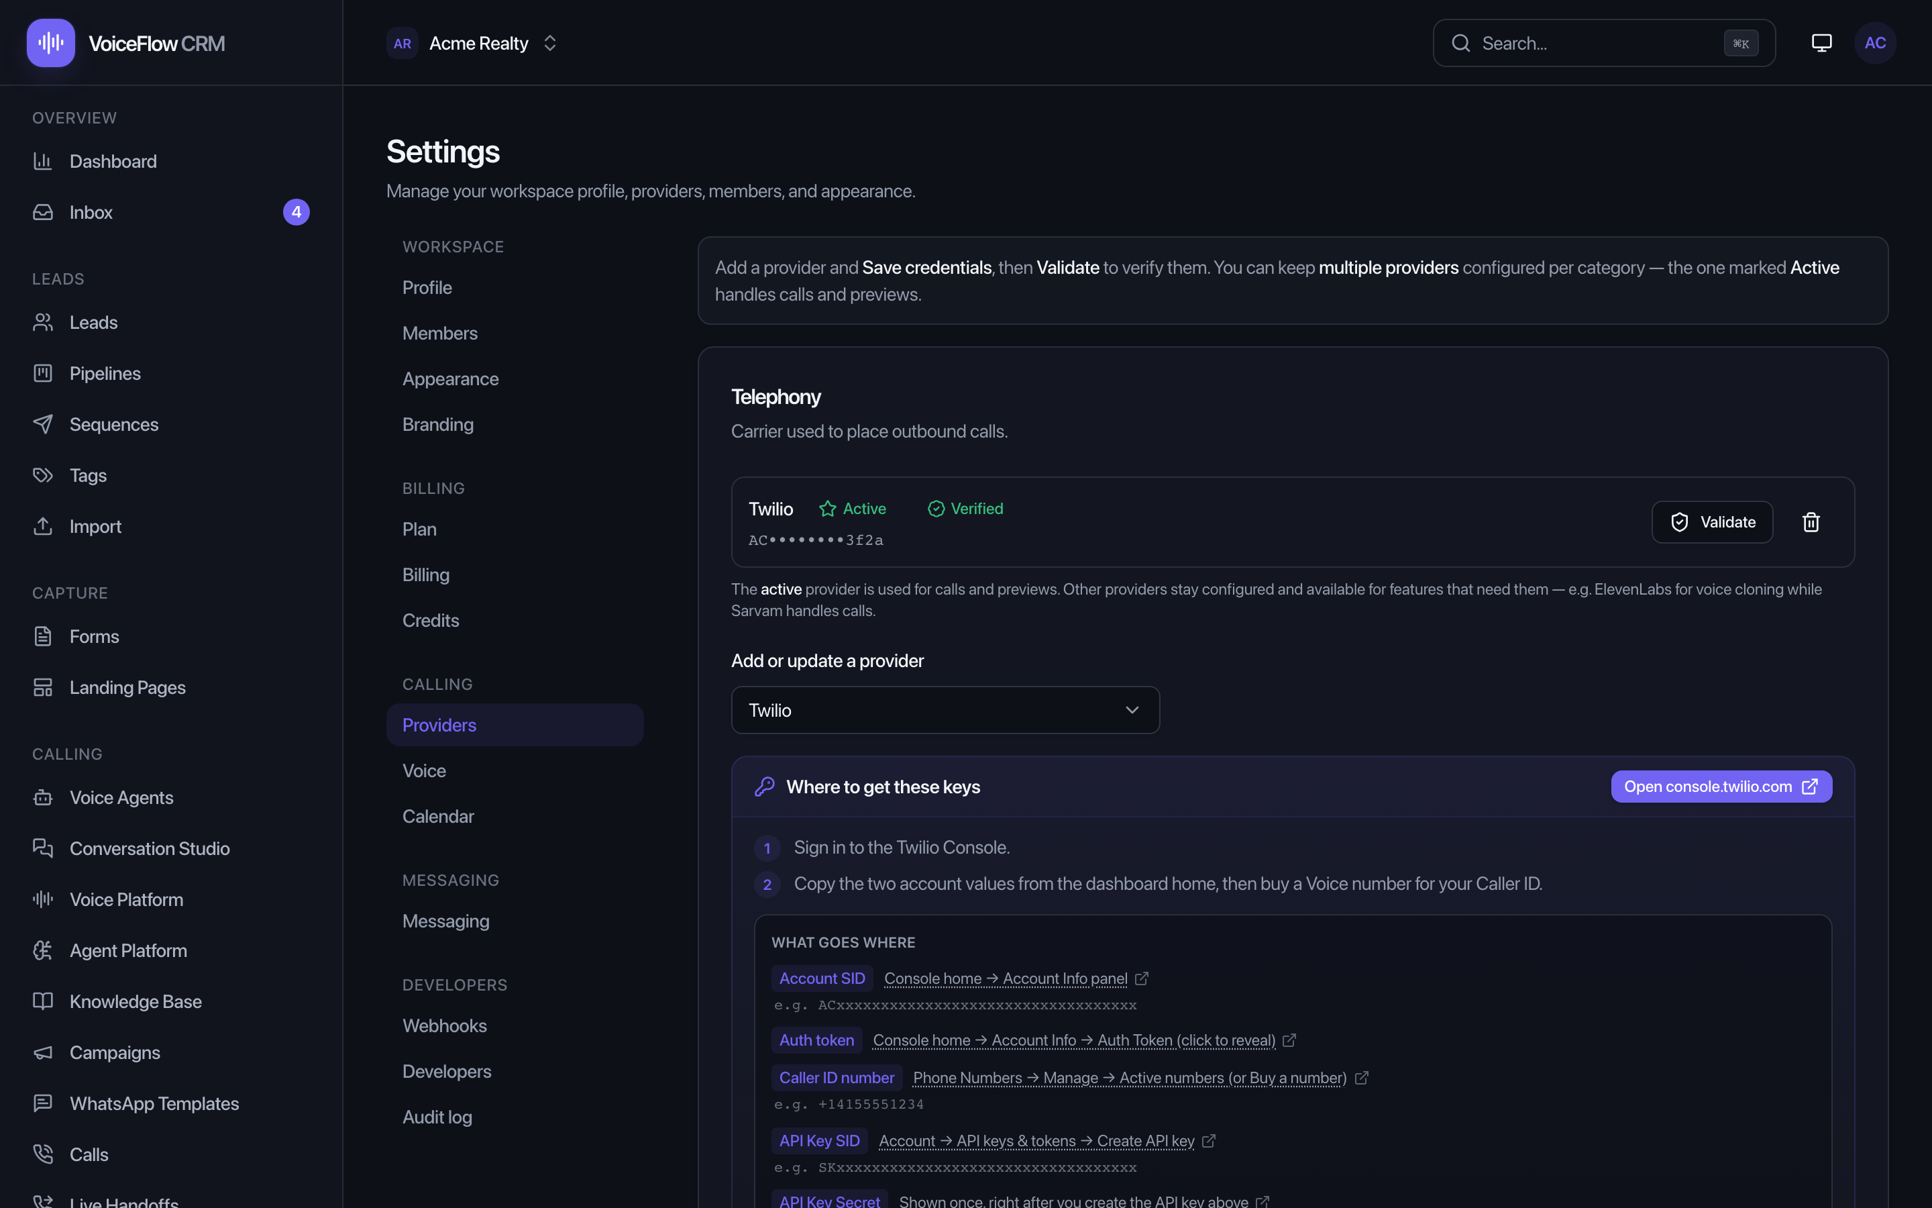Open external link beside Auth Token path
The height and width of the screenshot is (1208, 1932).
[1289, 1040]
